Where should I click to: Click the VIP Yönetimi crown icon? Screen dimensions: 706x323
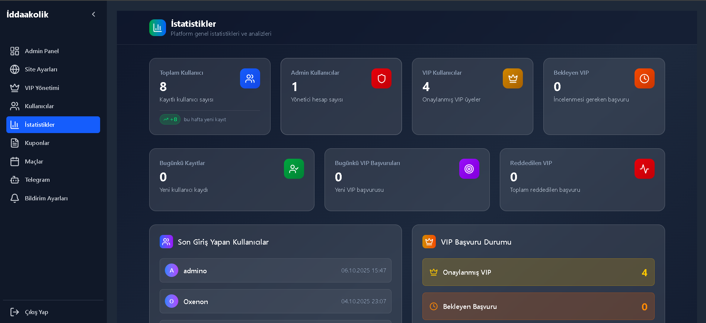pos(15,88)
